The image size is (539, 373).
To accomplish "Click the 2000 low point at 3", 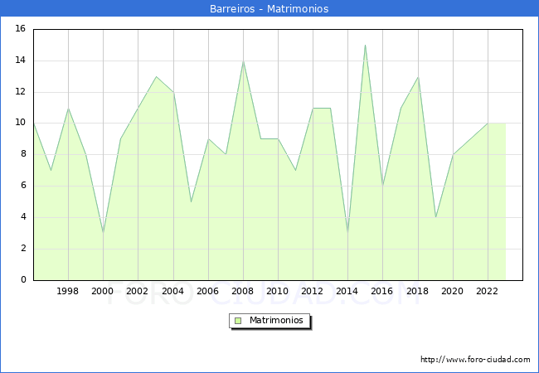I will 103,233.
